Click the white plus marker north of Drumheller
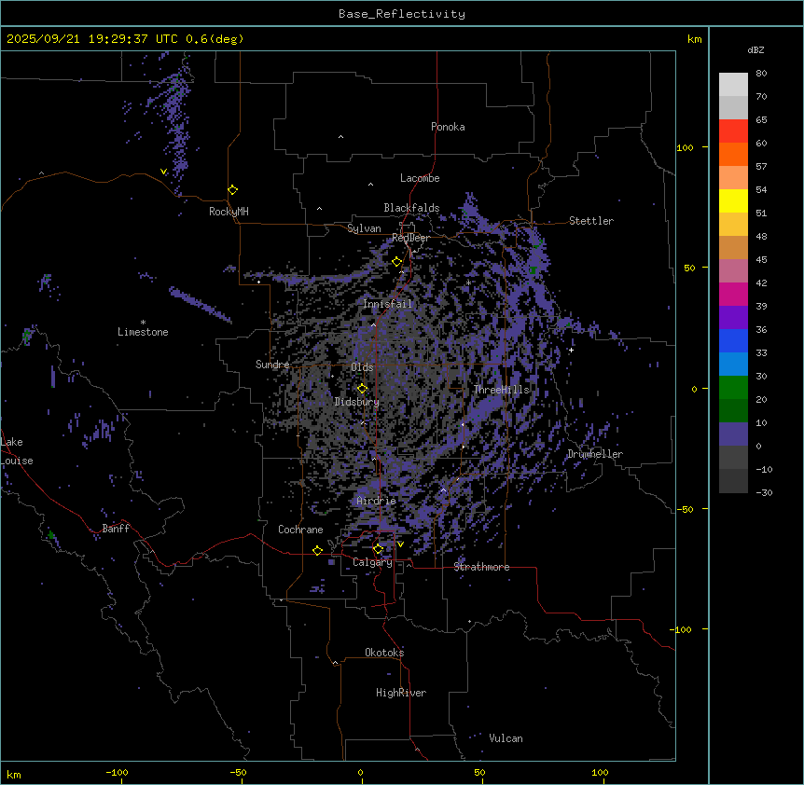The image size is (804, 785). 571,350
